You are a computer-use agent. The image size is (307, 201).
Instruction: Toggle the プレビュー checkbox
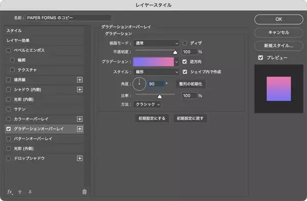260,58
